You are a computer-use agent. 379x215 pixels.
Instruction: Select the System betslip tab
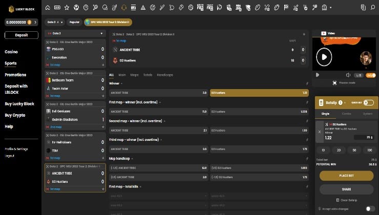click(x=368, y=114)
